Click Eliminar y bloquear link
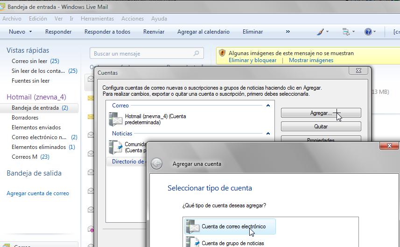 click(x=253, y=60)
